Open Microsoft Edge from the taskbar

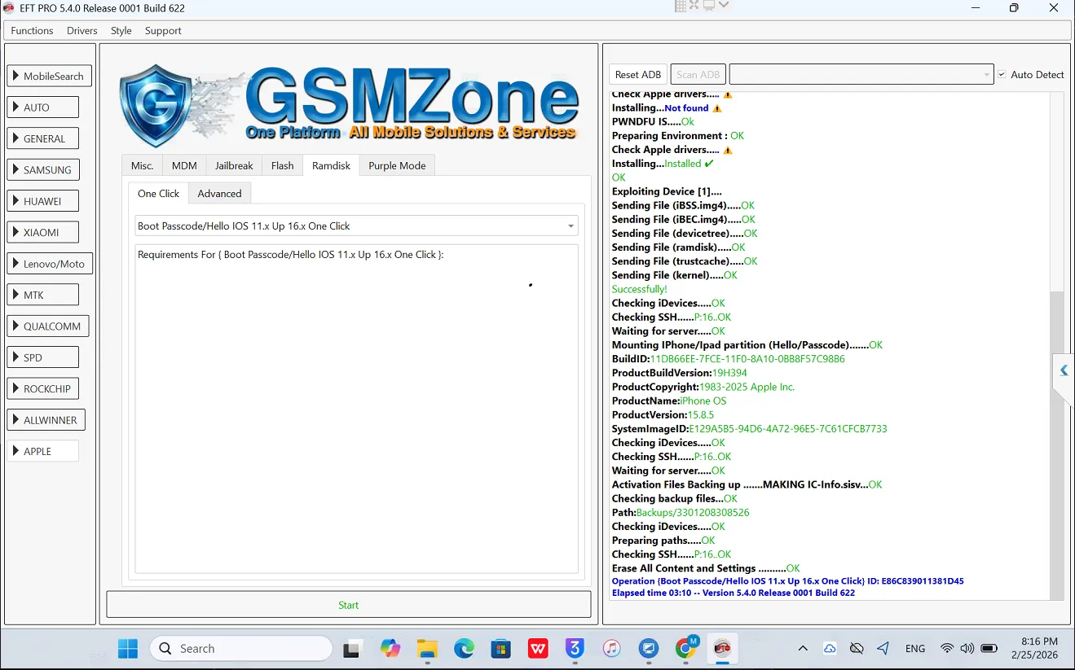click(x=464, y=648)
